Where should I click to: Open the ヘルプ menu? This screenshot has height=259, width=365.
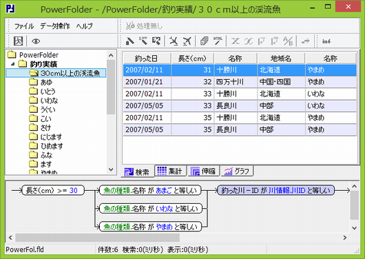(84, 26)
